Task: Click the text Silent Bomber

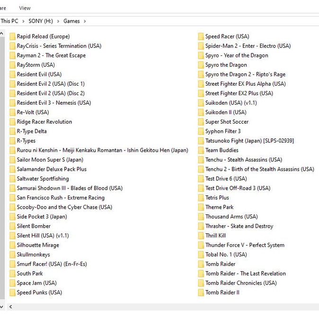Action: pos(34,226)
